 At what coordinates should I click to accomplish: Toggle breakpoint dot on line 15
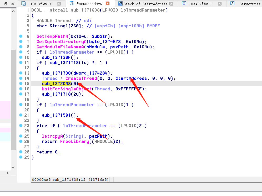[x=21, y=84]
